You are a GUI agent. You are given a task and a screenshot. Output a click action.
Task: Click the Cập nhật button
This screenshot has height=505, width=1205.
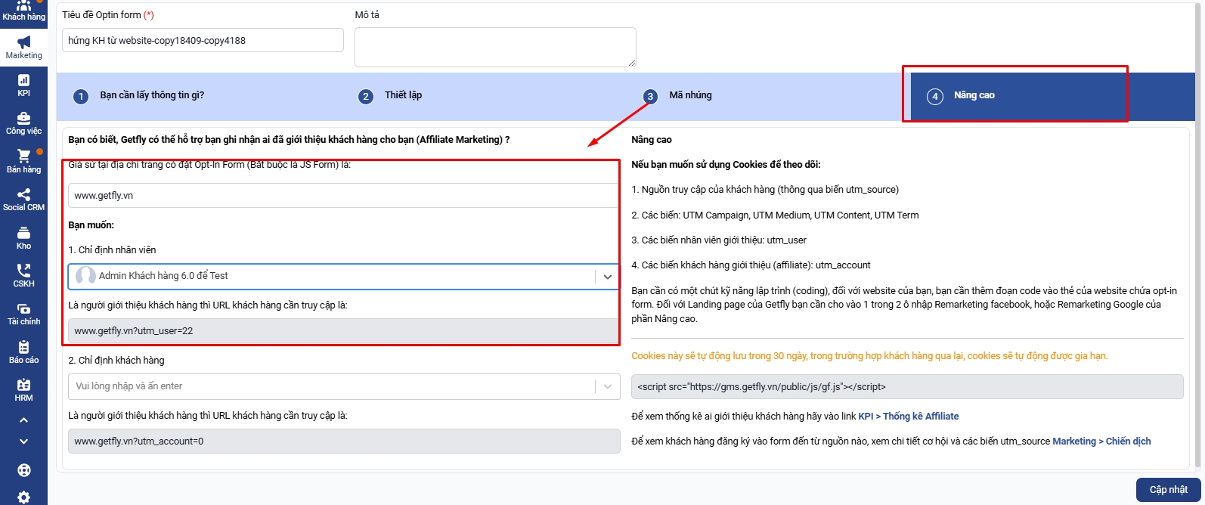(x=1168, y=490)
